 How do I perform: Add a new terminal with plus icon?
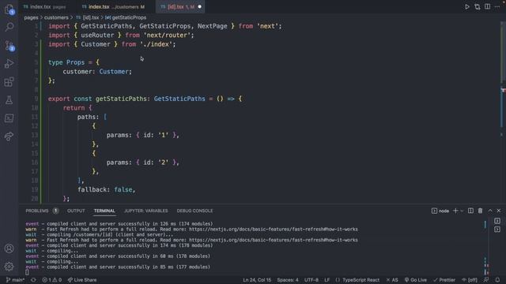click(455, 211)
